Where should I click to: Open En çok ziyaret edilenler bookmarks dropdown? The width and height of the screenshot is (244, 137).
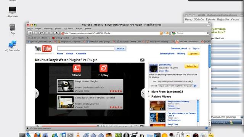click(39, 38)
